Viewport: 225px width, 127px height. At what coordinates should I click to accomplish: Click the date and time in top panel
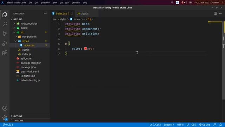tap(207, 2)
